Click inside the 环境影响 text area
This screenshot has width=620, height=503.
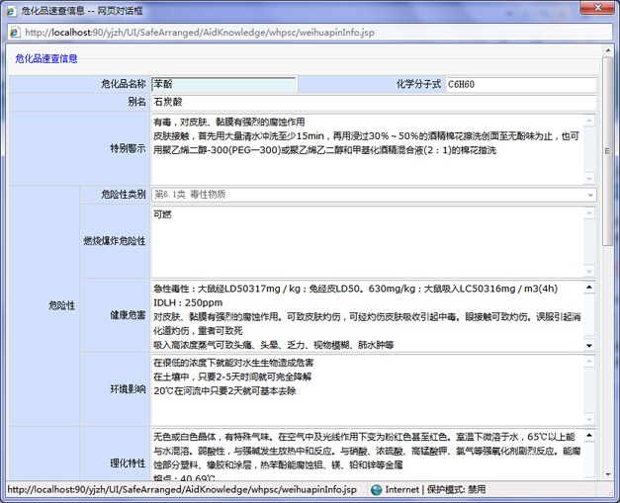click(366, 388)
